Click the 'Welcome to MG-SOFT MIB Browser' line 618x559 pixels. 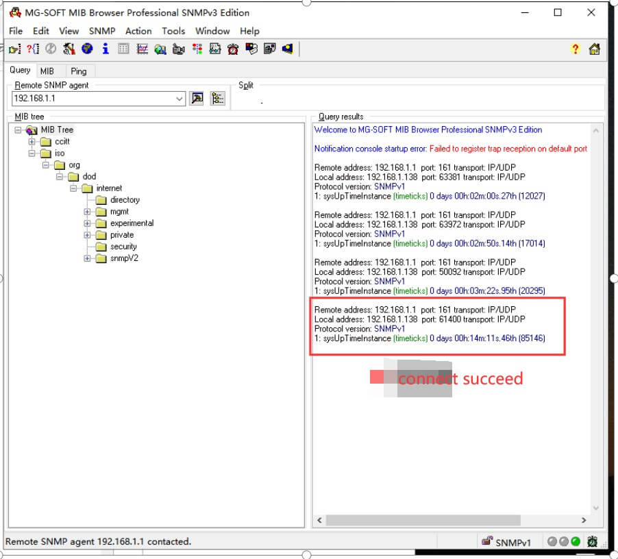click(428, 129)
